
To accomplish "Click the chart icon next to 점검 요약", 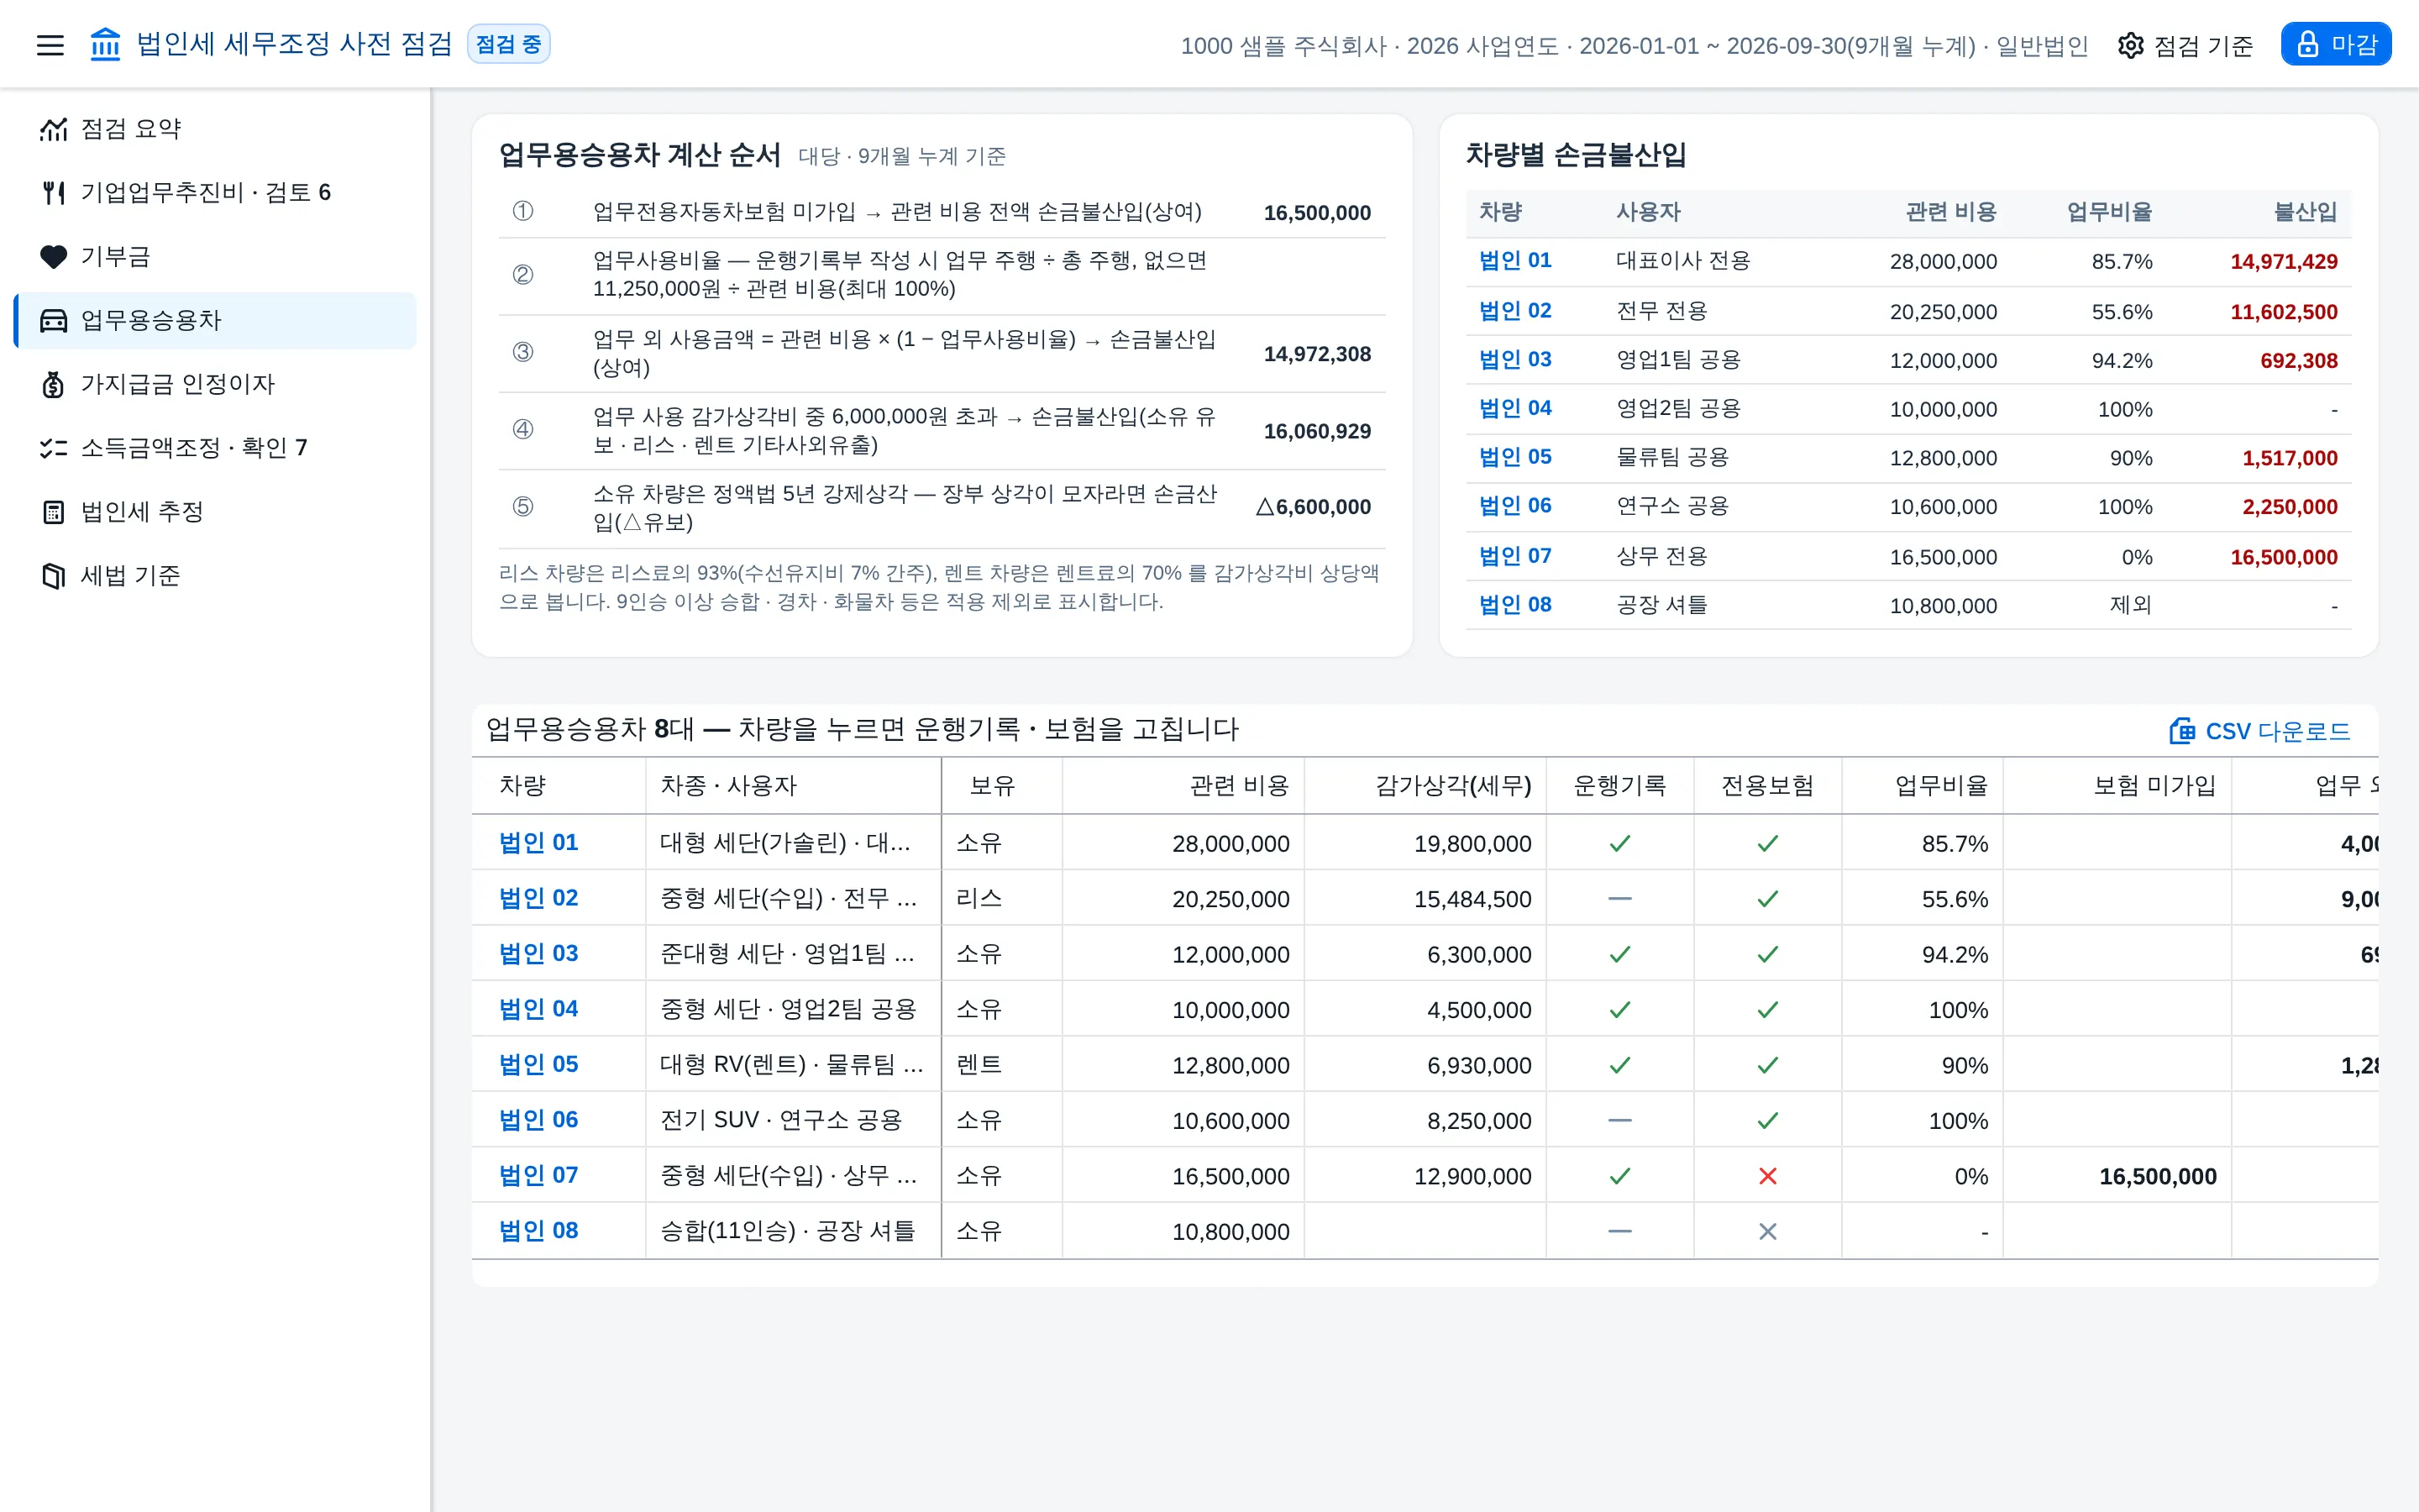I will [x=53, y=129].
